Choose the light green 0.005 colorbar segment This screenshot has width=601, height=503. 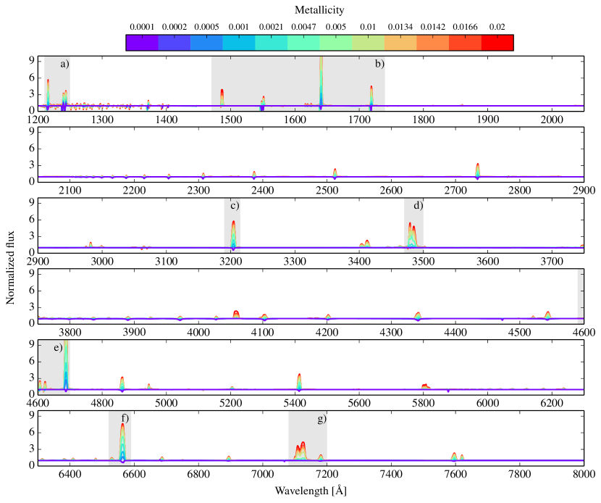pos(336,43)
